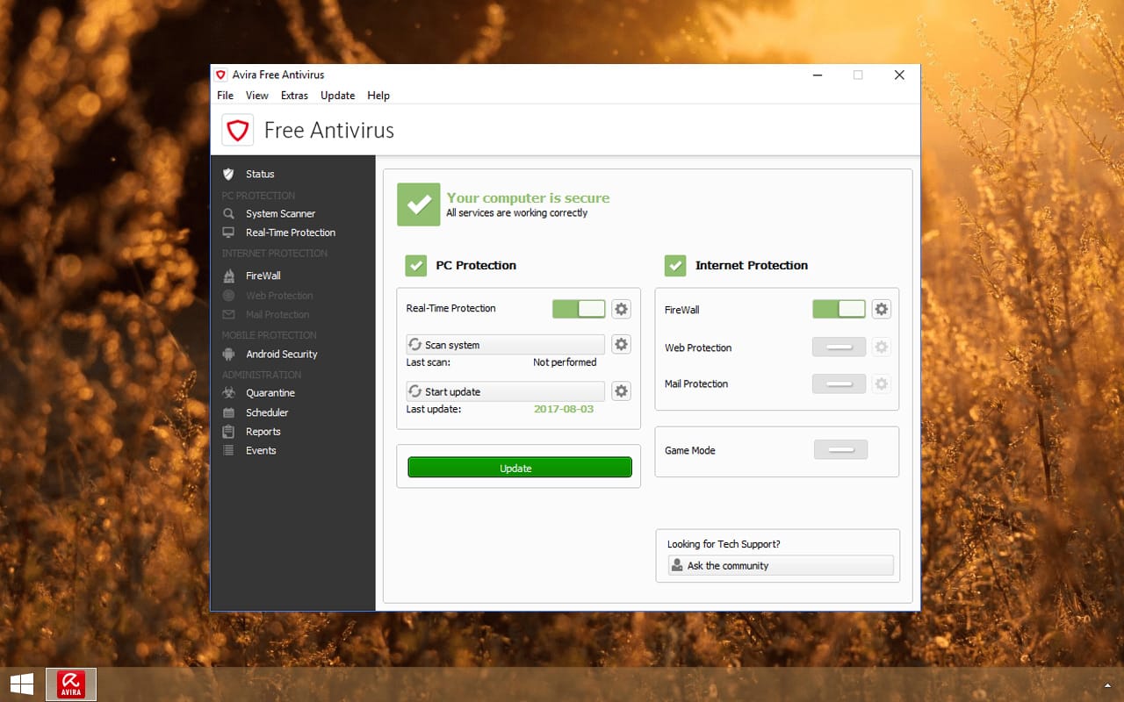
Task: Click the Avira shield logo in header
Action: (x=237, y=130)
